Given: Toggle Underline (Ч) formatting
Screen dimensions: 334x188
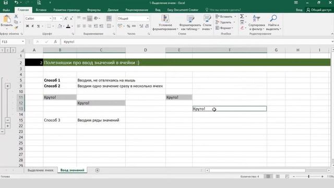Looking at the screenshot, I should coord(38,26).
